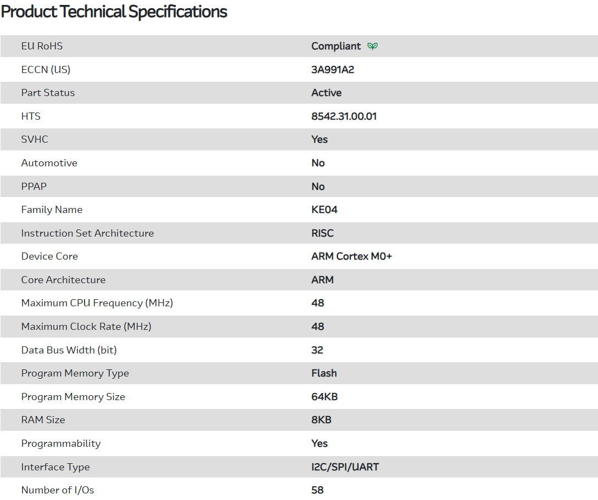Select the Automotive No value
Image resolution: width=598 pixels, height=500 pixels.
318,163
